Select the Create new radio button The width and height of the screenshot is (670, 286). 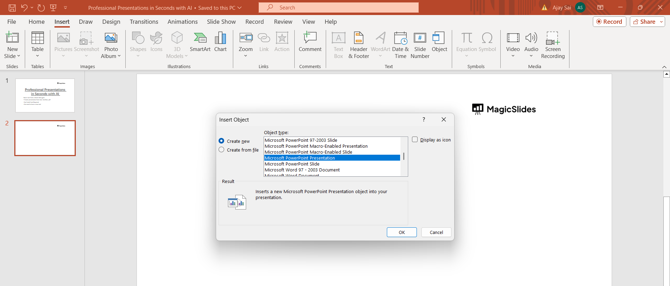click(221, 141)
